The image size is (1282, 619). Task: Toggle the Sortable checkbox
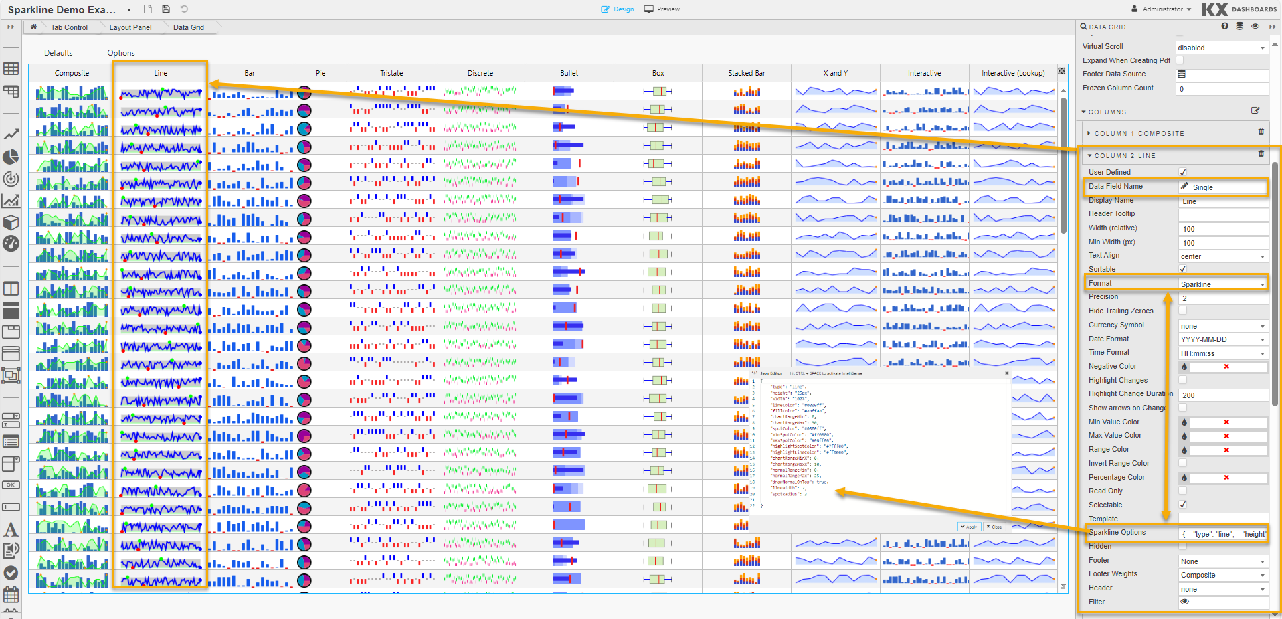pos(1183,269)
